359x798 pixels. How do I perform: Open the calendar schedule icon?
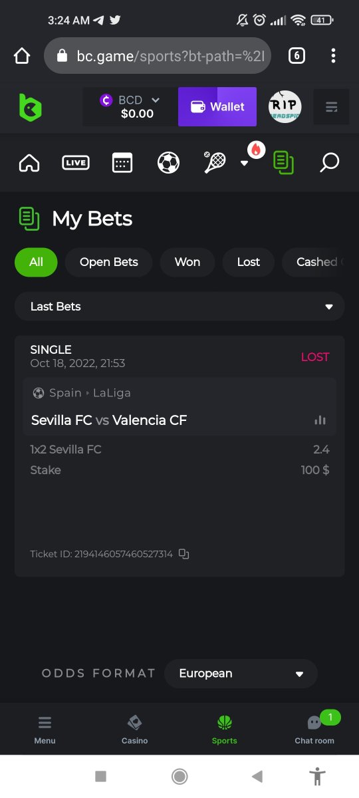[x=122, y=162]
